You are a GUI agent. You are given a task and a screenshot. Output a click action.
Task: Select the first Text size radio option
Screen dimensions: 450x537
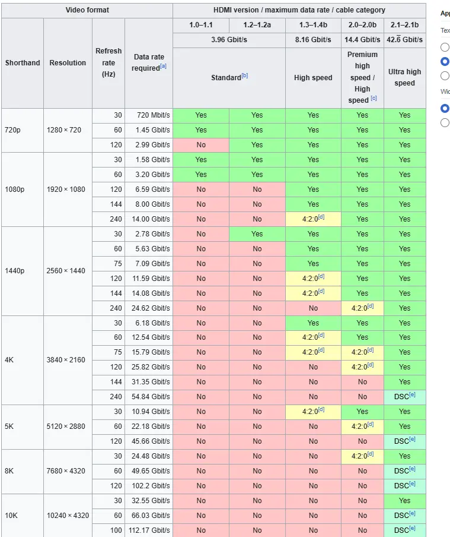click(445, 47)
